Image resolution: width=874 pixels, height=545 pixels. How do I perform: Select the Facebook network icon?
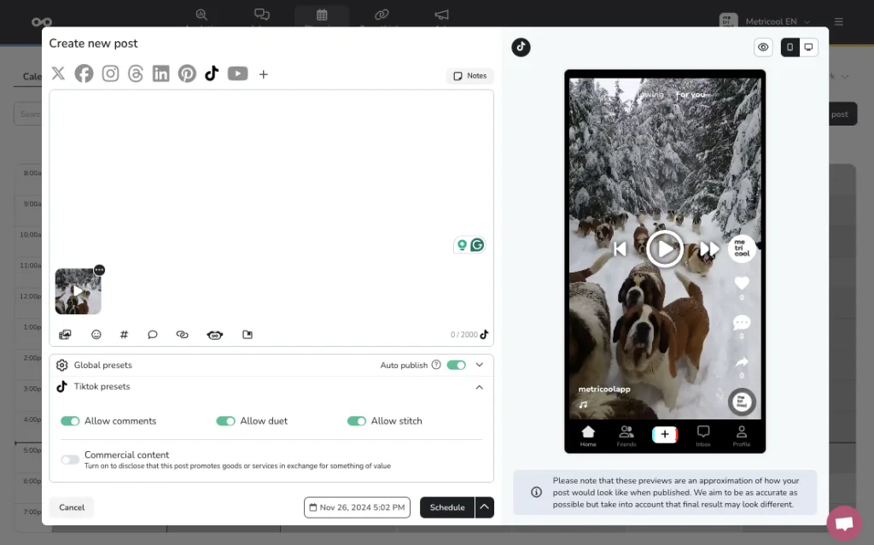84,73
